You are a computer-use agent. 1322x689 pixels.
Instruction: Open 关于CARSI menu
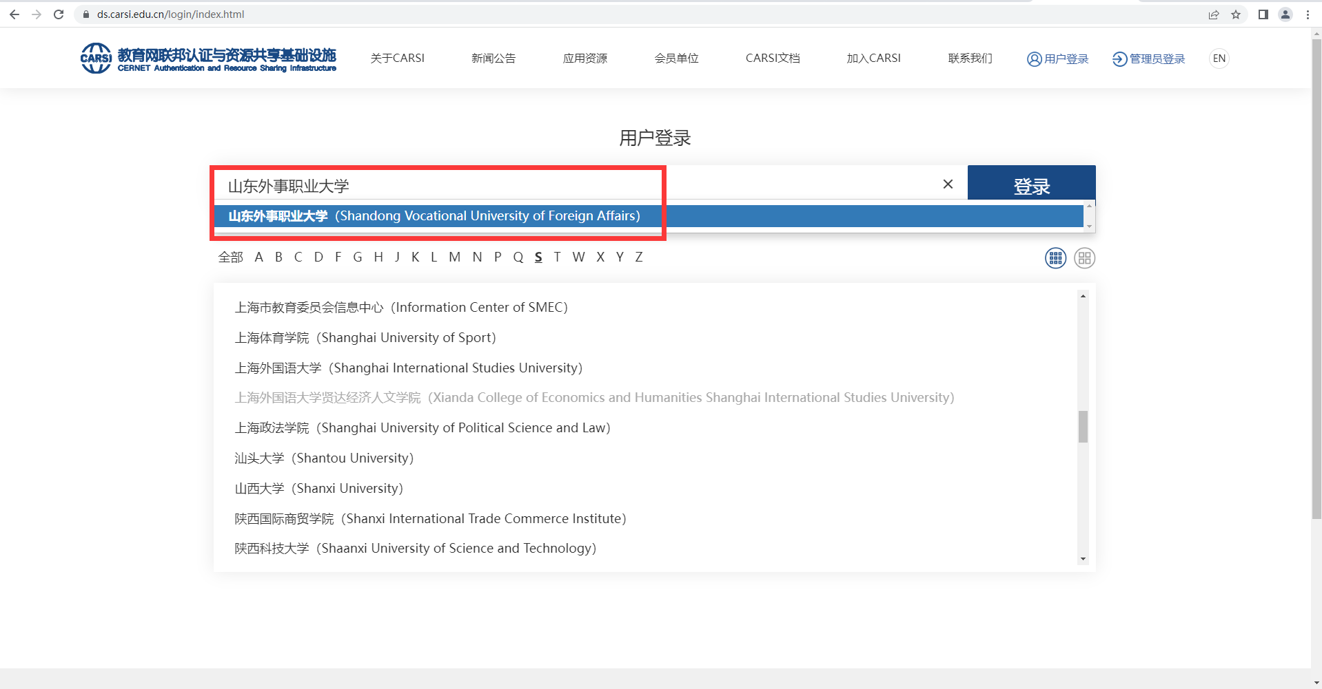pos(398,59)
